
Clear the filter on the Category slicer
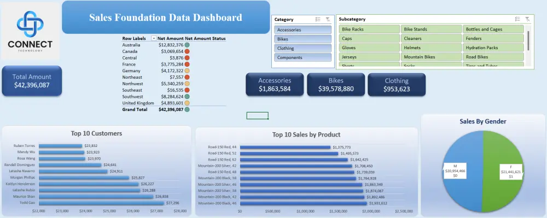click(328, 20)
